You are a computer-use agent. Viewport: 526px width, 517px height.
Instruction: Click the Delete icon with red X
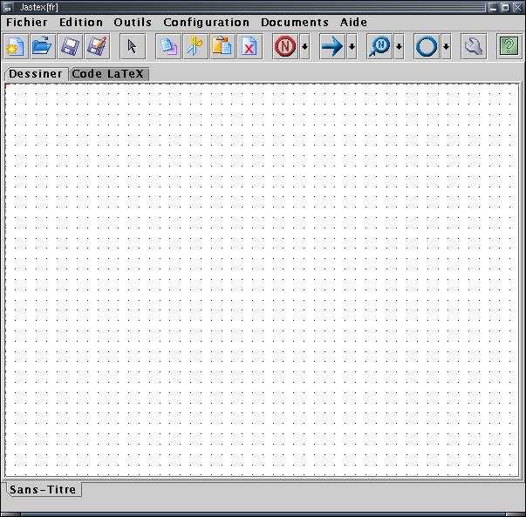249,47
